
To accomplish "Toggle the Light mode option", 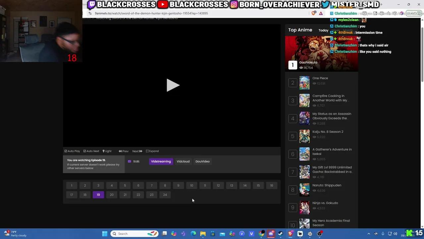I will [107, 151].
